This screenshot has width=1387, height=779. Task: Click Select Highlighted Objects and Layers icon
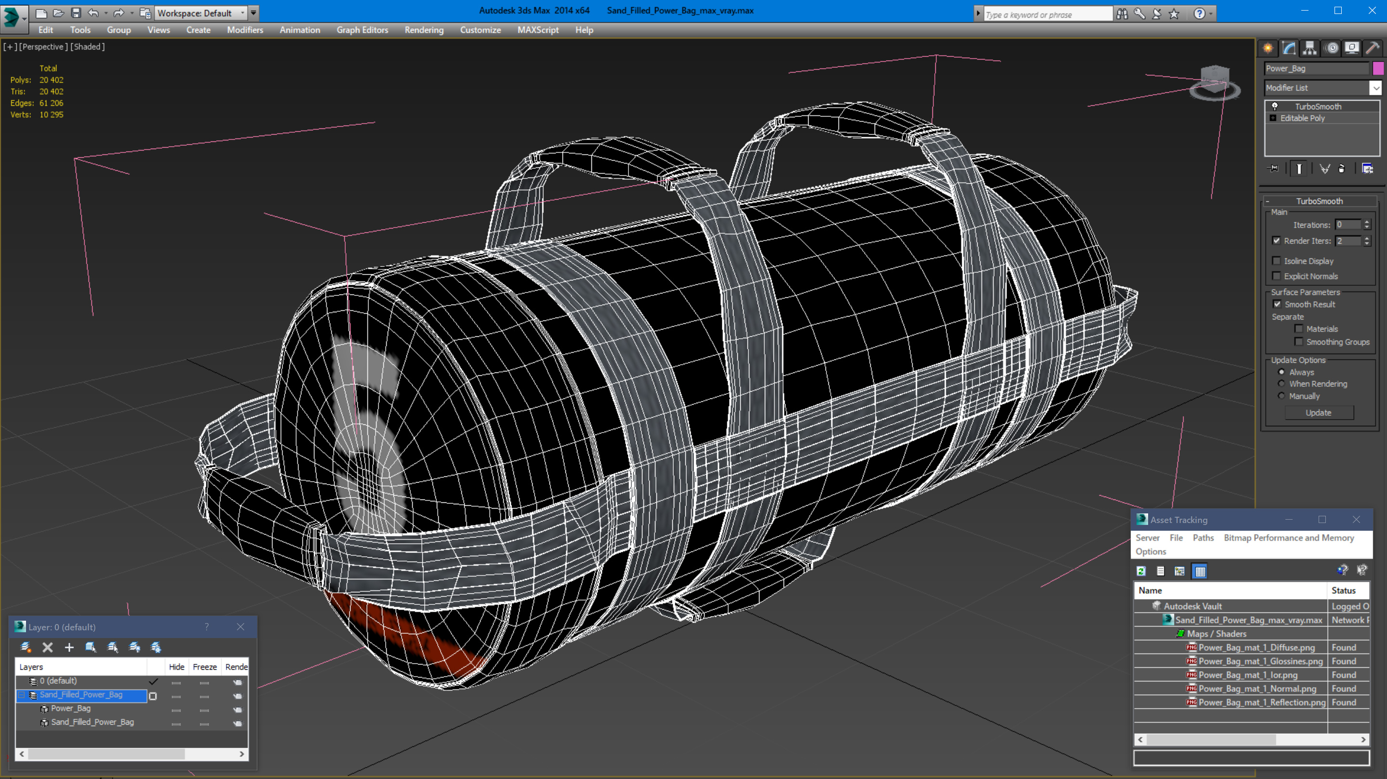click(91, 647)
